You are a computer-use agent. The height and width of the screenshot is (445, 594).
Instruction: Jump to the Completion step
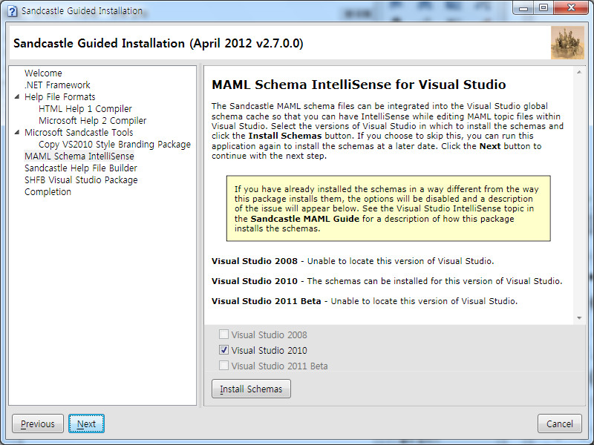pos(48,191)
